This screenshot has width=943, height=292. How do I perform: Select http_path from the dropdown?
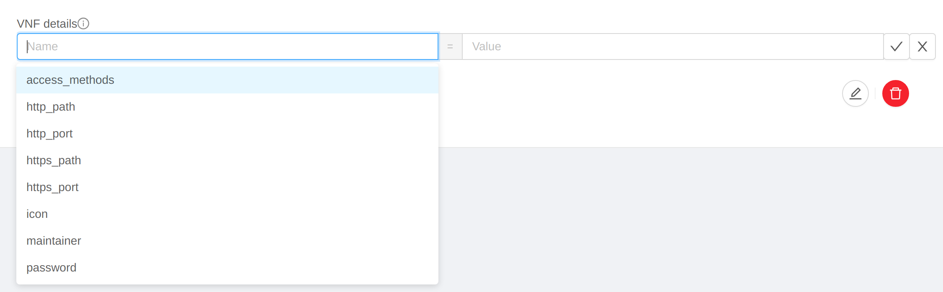[x=51, y=107]
